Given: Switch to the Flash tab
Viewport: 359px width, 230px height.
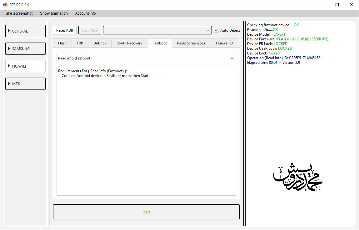Looking at the screenshot, I should coord(62,43).
